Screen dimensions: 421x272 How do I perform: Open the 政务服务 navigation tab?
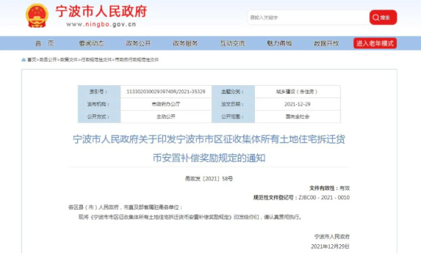coord(185,43)
